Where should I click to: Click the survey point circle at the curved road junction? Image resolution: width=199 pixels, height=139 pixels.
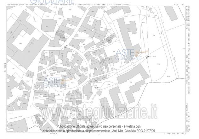(x=65, y=47)
